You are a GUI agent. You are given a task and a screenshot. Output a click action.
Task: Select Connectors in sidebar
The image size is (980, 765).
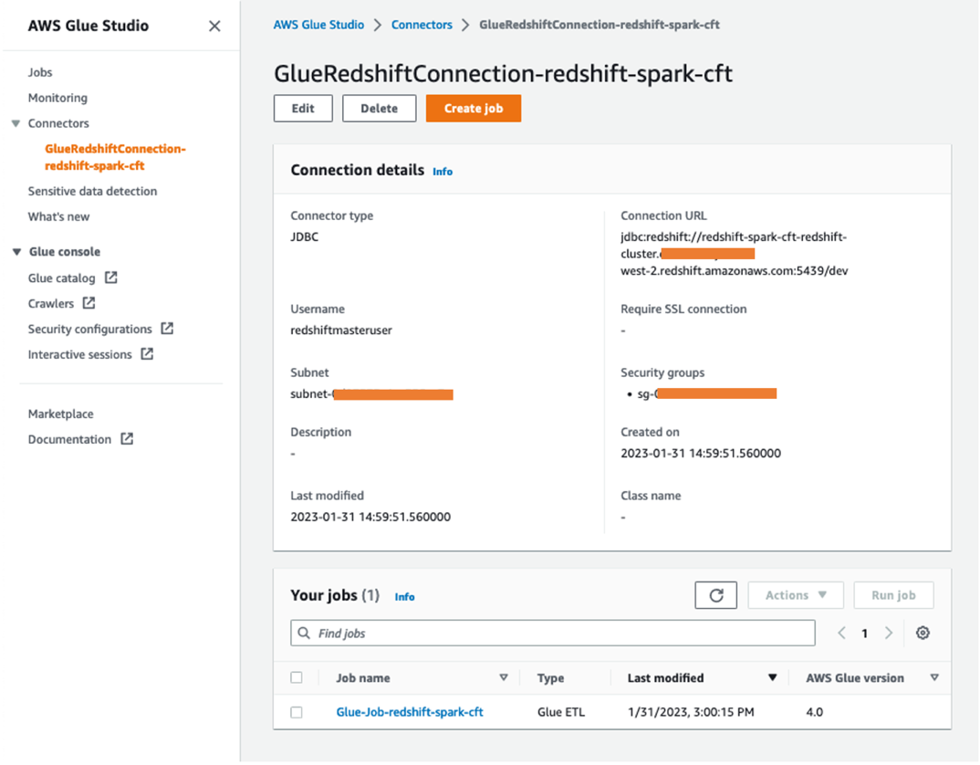tap(58, 123)
